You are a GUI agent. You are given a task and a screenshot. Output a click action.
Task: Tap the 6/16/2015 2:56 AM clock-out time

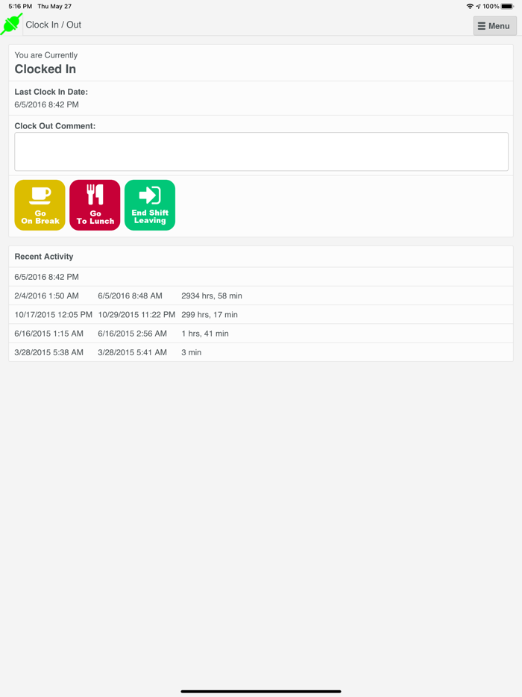[133, 334]
